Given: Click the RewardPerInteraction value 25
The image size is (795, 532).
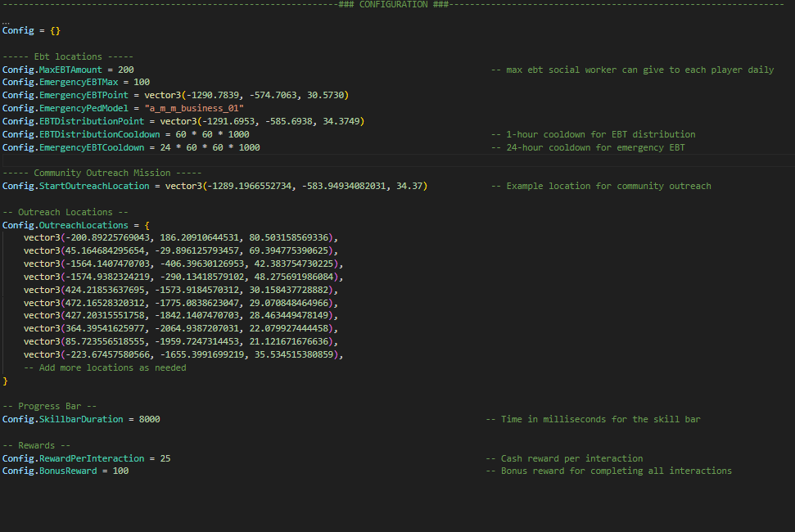Looking at the screenshot, I should pos(165,459).
